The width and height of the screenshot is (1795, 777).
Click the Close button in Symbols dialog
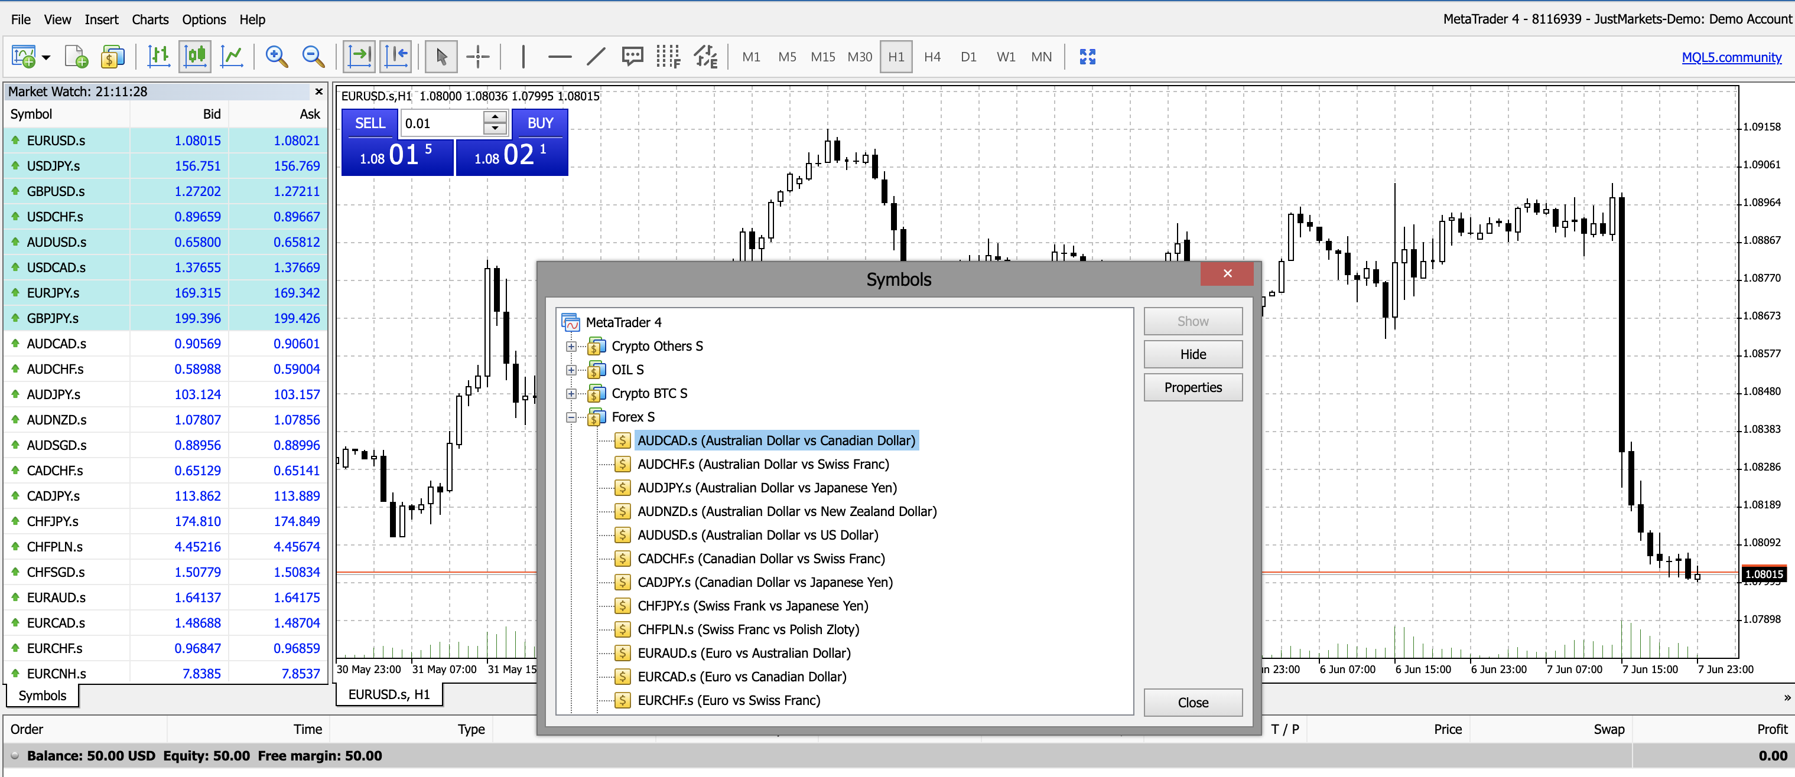1193,703
